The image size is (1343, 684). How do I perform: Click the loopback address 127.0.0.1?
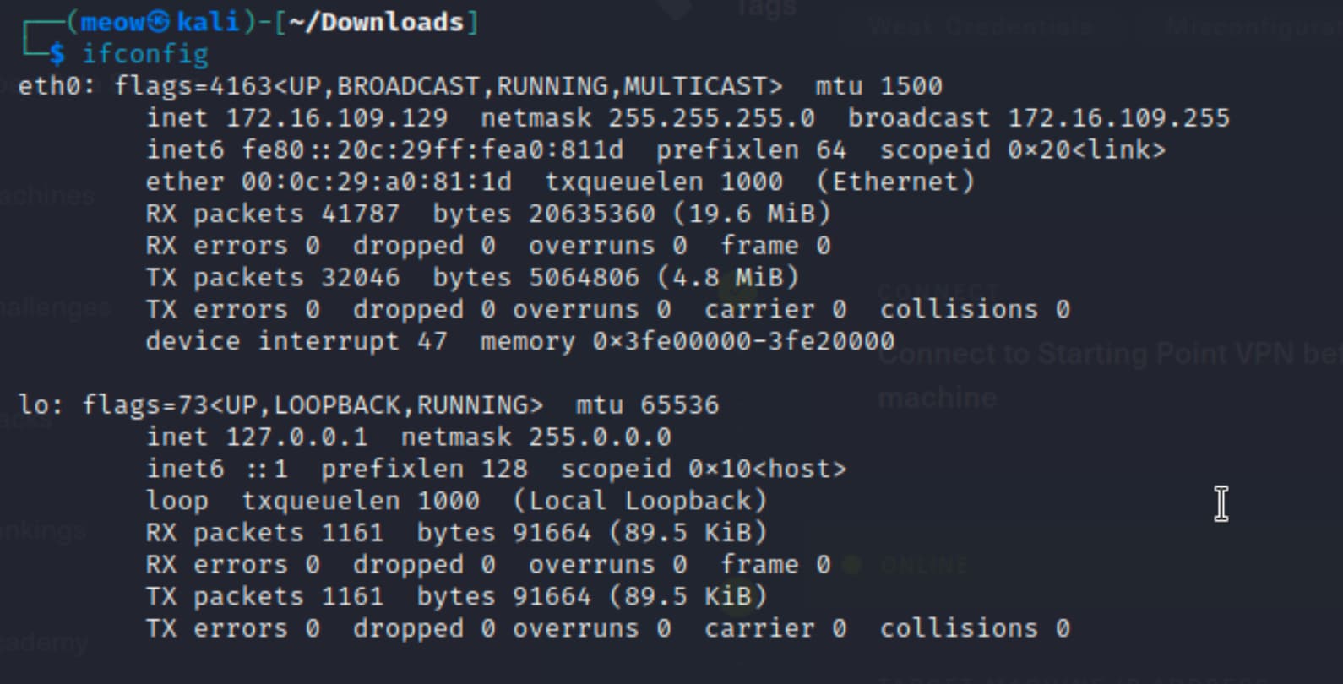tap(296, 437)
